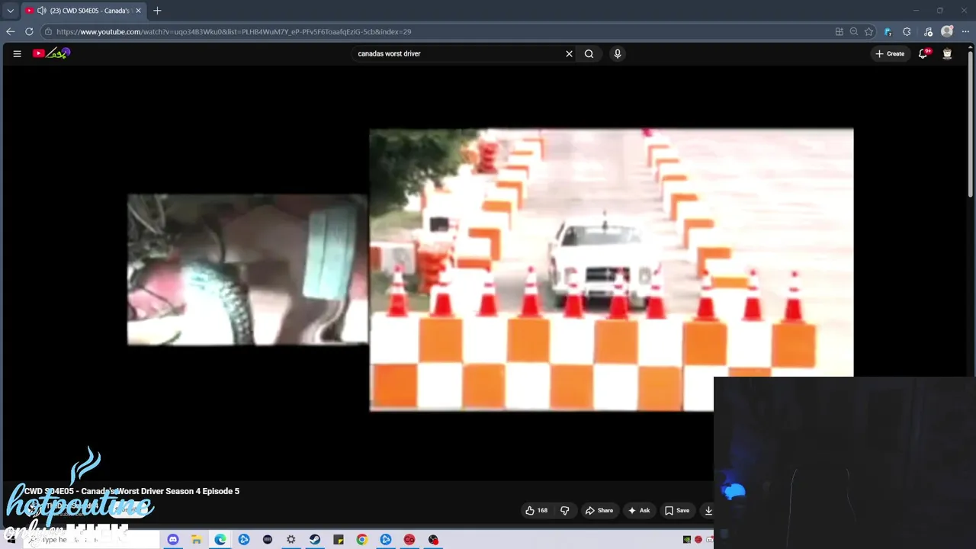976x549 pixels.
Task: Open a new browser tab
Action: pos(157,11)
